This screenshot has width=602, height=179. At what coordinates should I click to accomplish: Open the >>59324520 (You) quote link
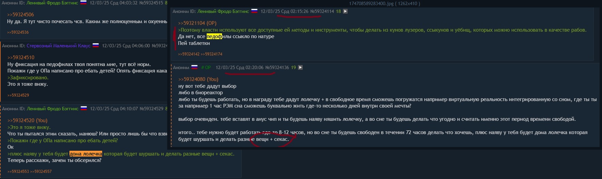28,120
